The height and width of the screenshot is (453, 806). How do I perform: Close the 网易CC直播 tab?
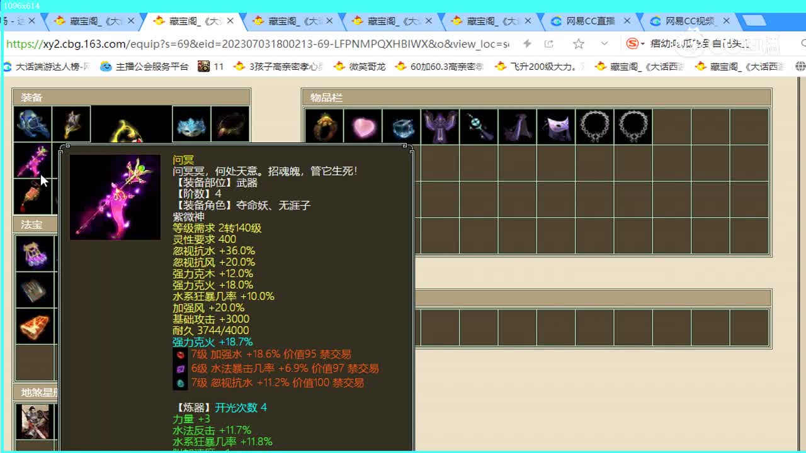[627, 21]
